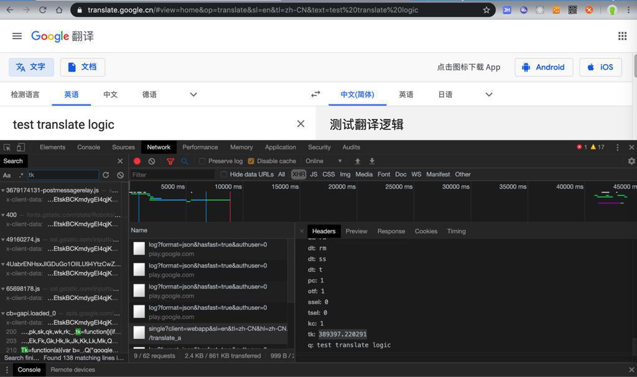Click the browser back arrow
The image size is (637, 377).
(x=10, y=10)
